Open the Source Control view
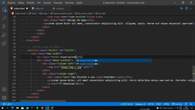 [4, 27]
